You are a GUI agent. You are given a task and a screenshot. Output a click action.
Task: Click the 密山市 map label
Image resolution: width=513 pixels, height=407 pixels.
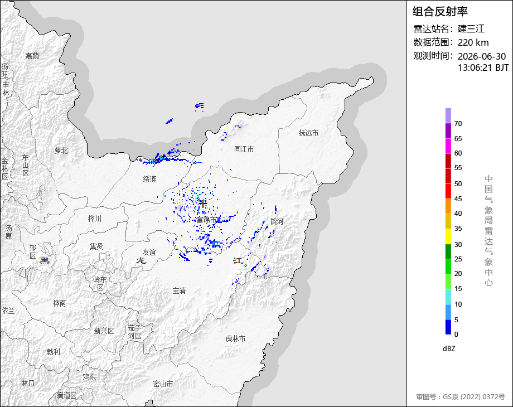click(163, 384)
